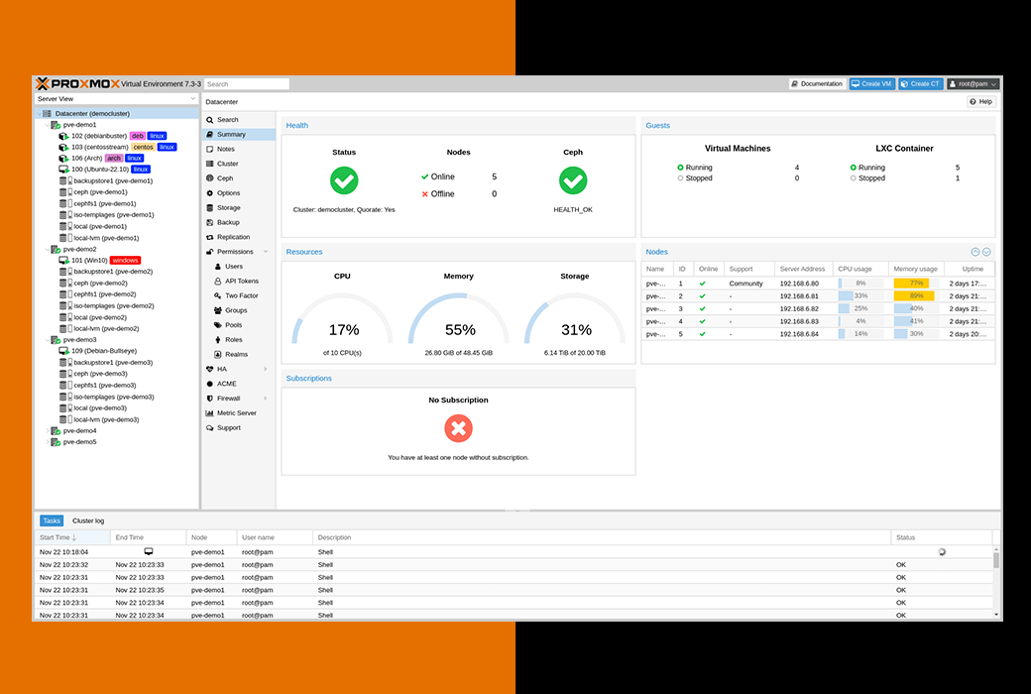Click the Storage icon in the Datacenter menu
This screenshot has height=694, width=1031.
pyautogui.click(x=210, y=208)
